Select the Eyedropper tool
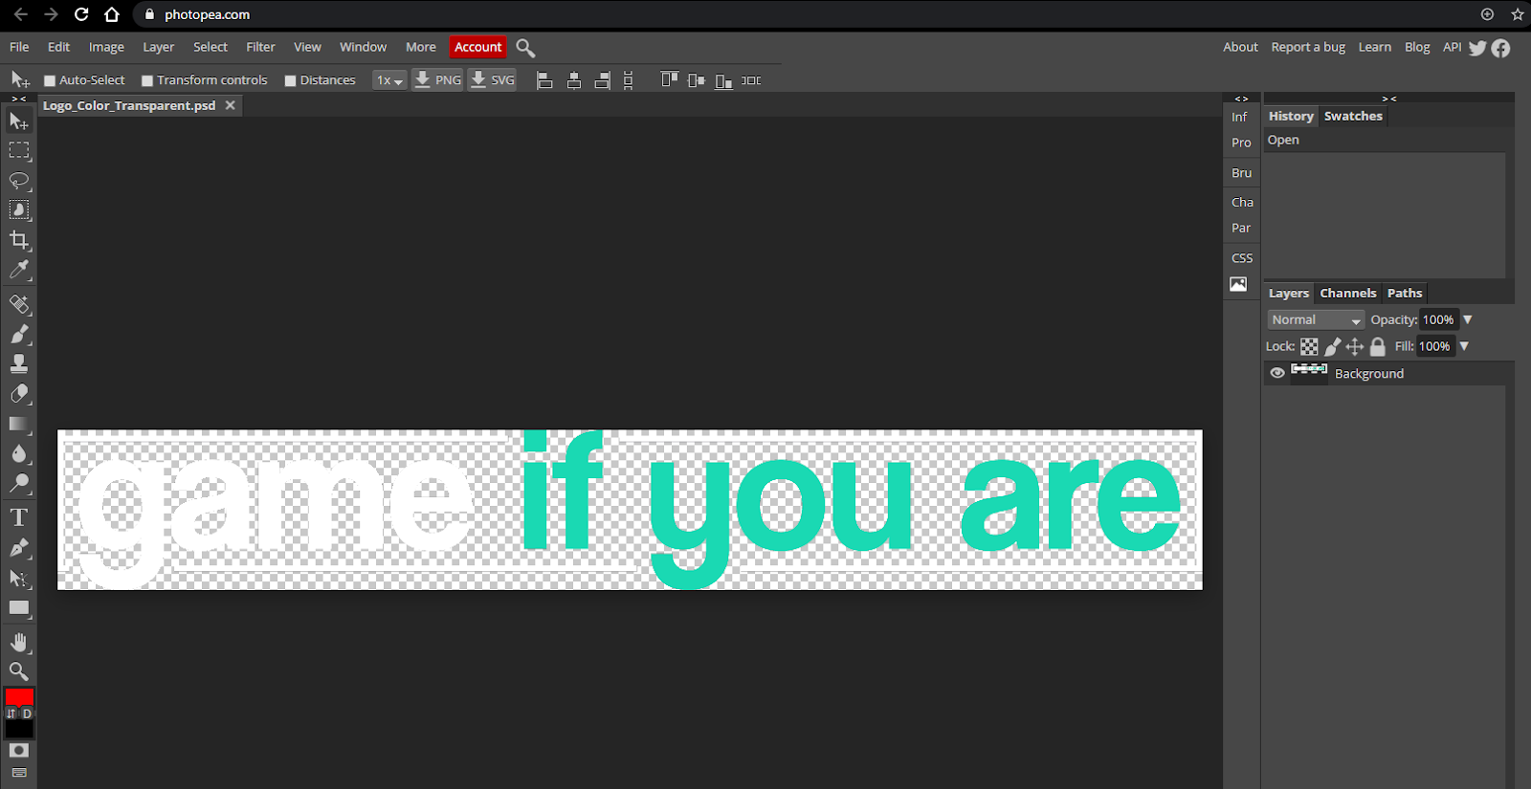The width and height of the screenshot is (1531, 789). pos(19,270)
